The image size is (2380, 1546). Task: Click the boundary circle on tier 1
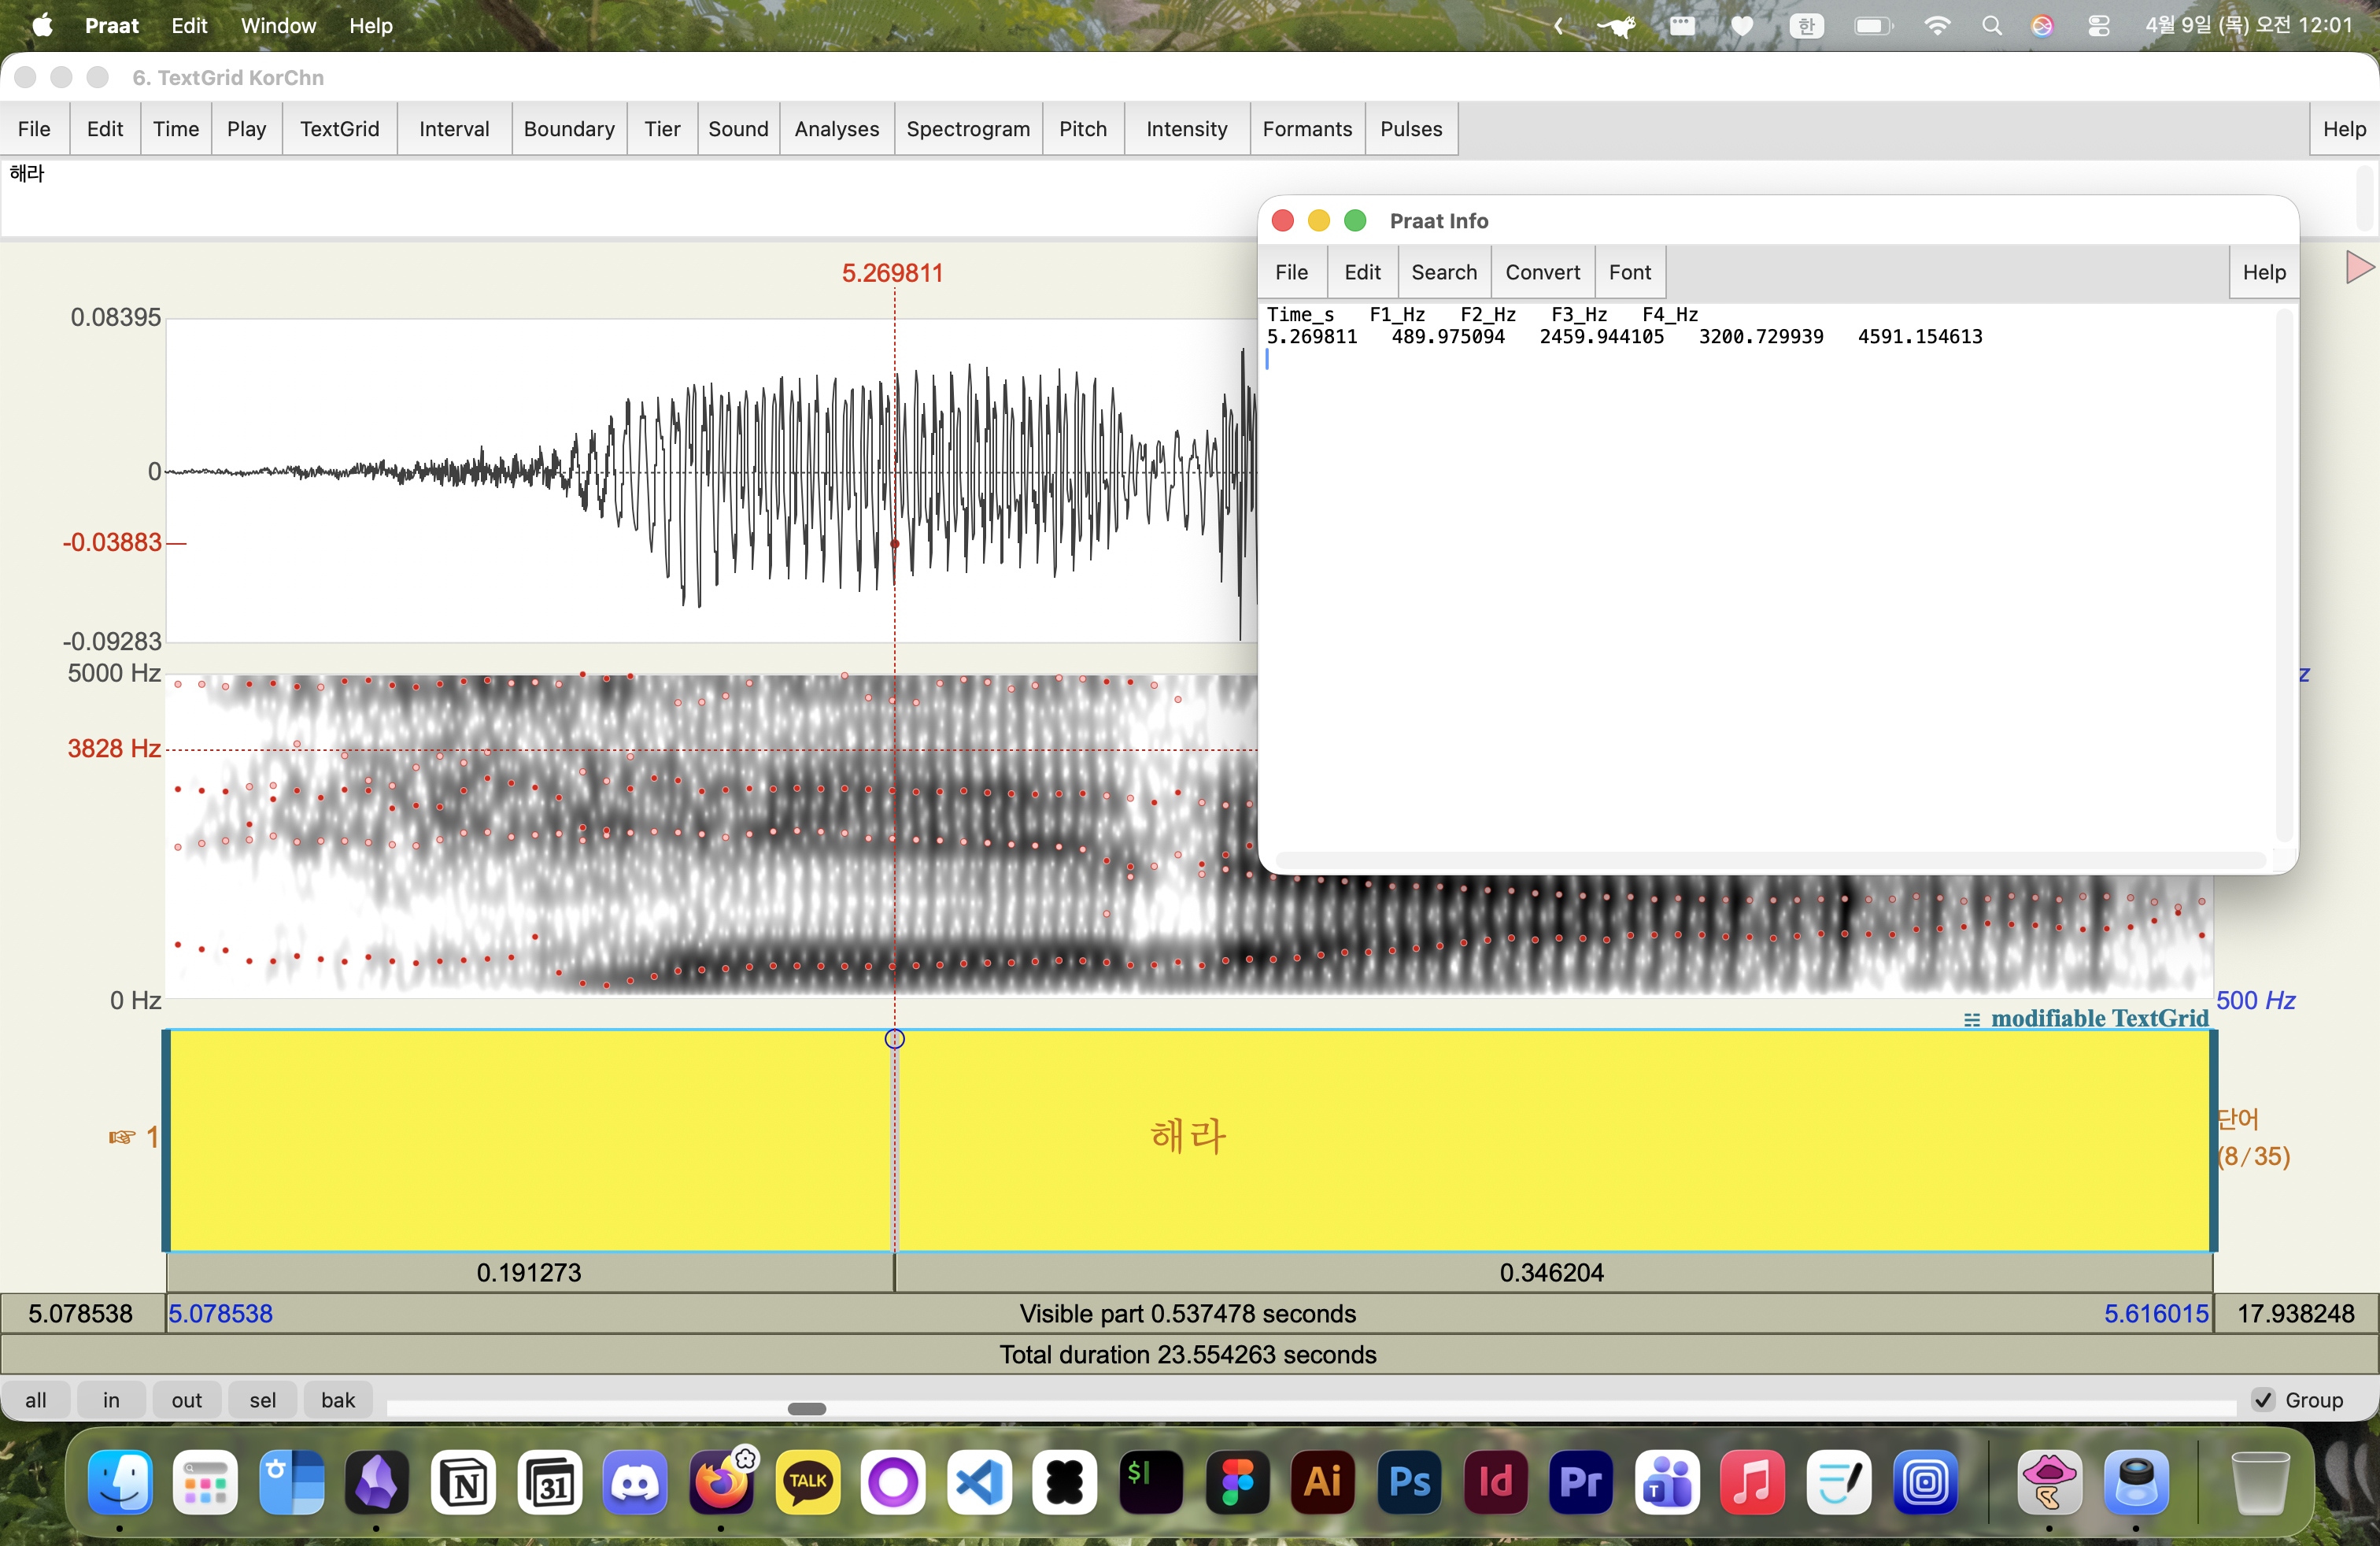(894, 1039)
